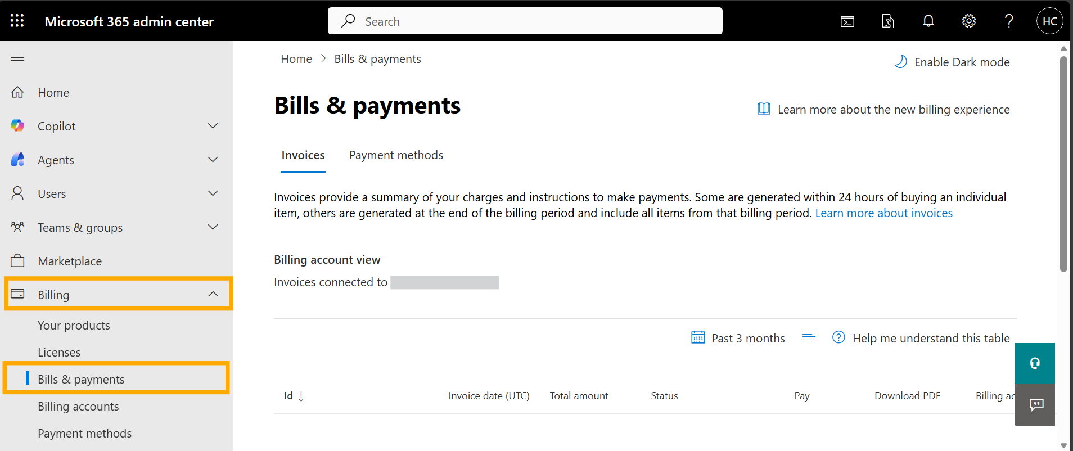Click the document icon beside the notification bell
1073x451 pixels.
pyautogui.click(x=888, y=21)
